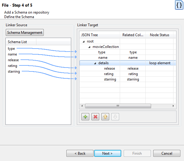Go to the next wizard step
Viewport: 184px width, 161px height.
[x=108, y=153]
